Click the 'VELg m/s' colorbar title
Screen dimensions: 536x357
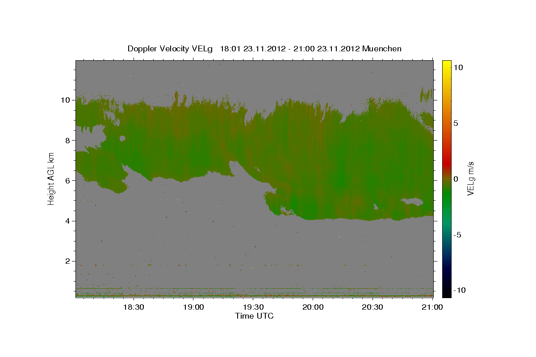click(470, 179)
